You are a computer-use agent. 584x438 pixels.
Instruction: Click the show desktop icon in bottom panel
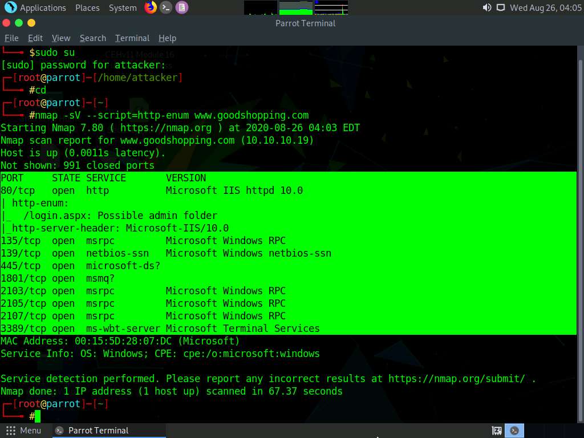click(497, 431)
